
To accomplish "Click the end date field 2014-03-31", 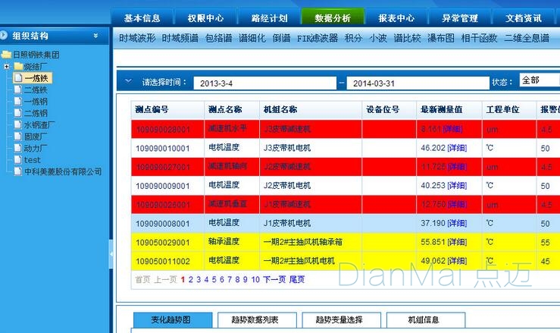I will pyautogui.click(x=418, y=83).
